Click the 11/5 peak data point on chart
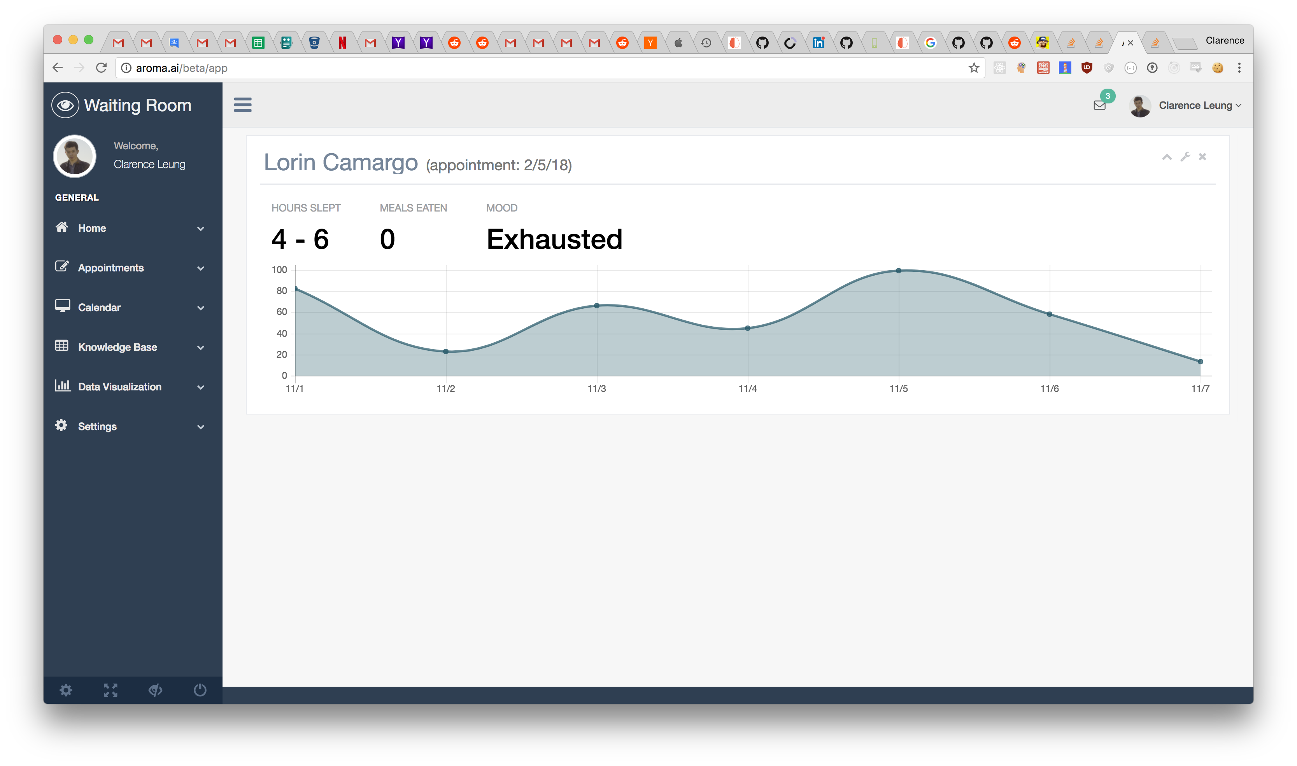The height and width of the screenshot is (766, 1297). (x=898, y=271)
